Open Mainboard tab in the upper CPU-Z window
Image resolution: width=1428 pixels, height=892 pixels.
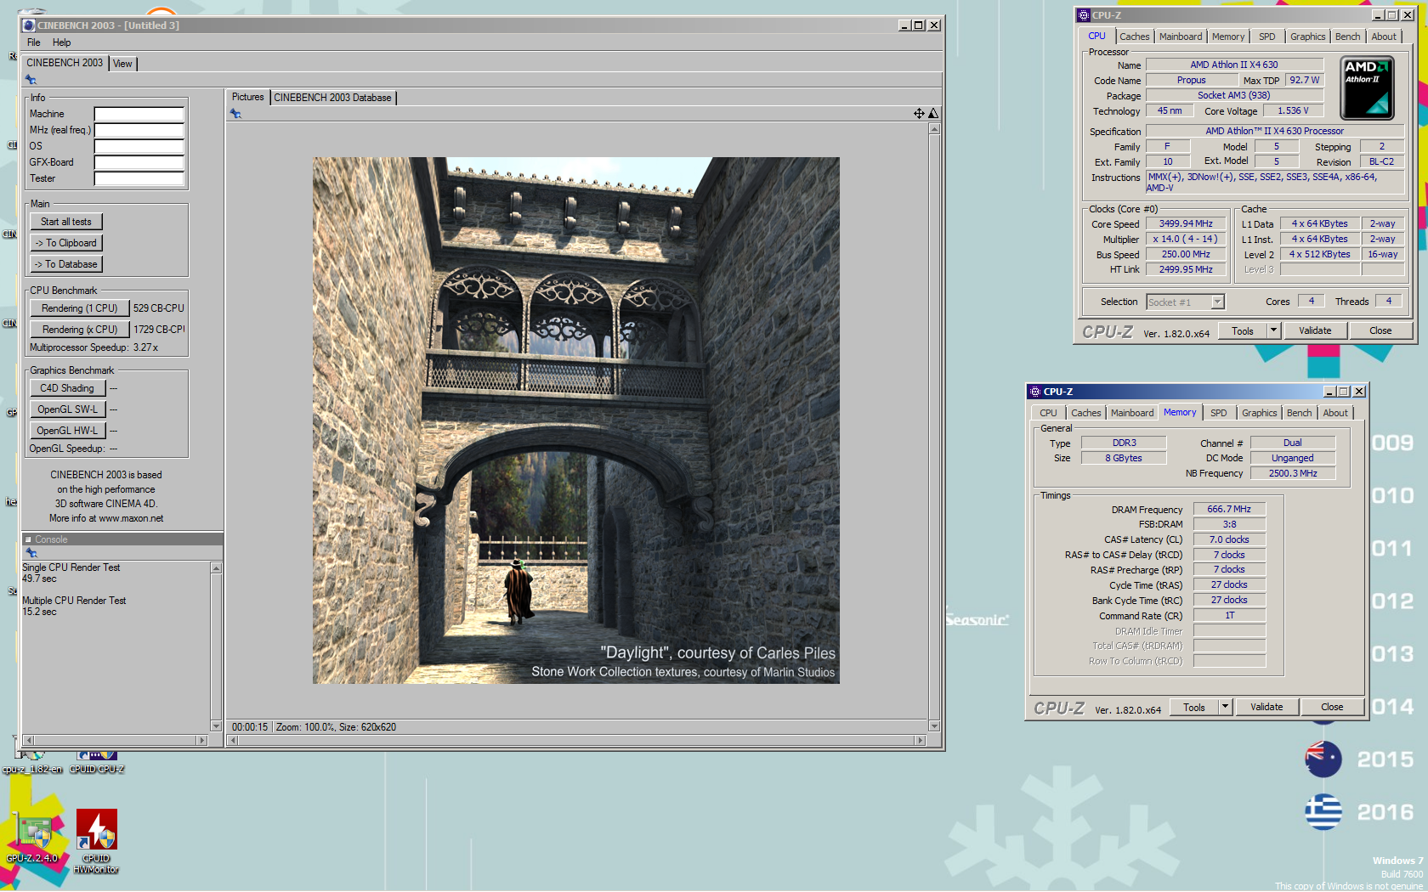coord(1181,37)
